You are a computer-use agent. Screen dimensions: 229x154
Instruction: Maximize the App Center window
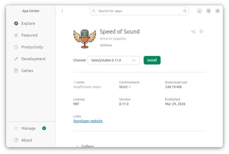(208, 11)
